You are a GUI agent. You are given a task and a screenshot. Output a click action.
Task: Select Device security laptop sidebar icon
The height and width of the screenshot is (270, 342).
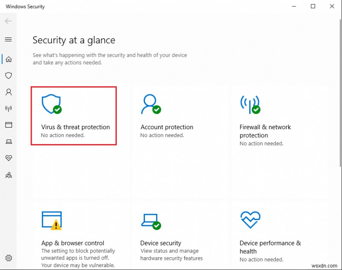8,142
